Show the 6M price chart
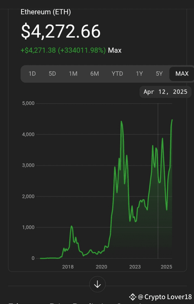The height and width of the screenshot is (304, 194). (95, 74)
